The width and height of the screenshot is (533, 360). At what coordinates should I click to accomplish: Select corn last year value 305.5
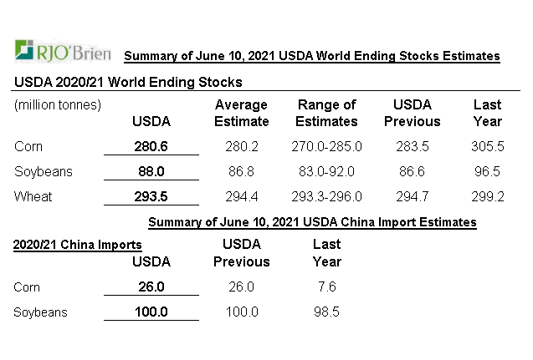pos(488,147)
